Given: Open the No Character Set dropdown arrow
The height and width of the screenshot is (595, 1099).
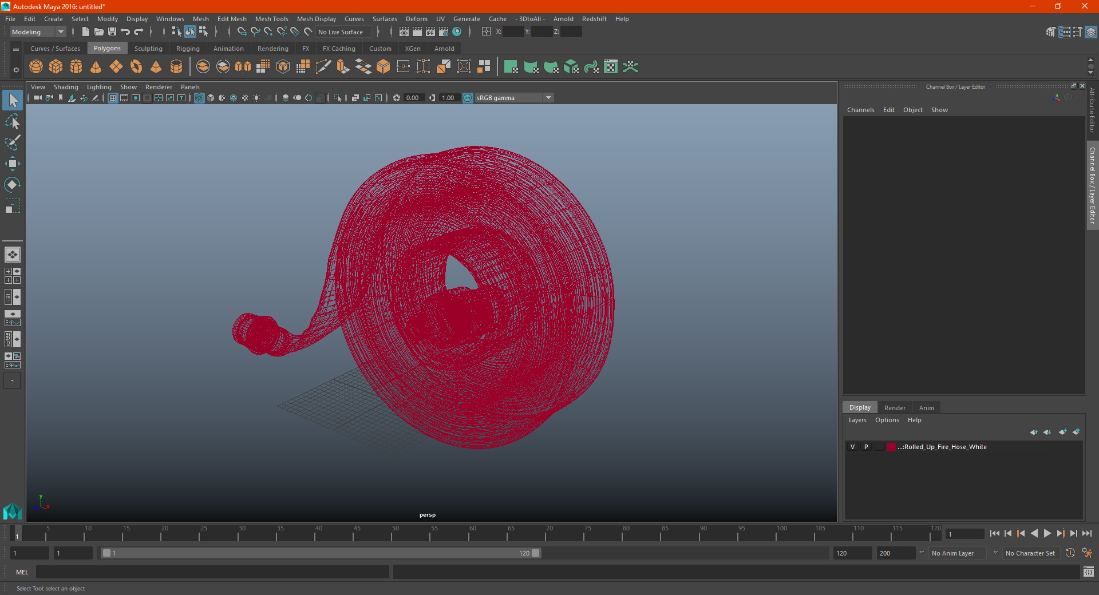Looking at the screenshot, I should pyautogui.click(x=995, y=553).
